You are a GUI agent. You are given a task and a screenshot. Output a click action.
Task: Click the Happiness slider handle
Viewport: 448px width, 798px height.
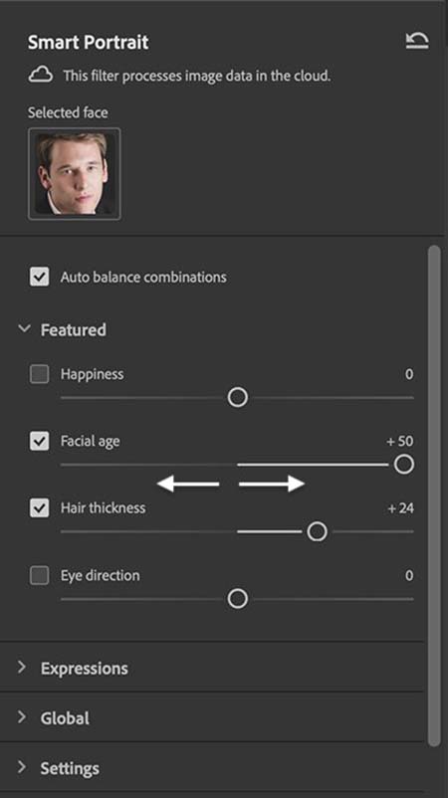pyautogui.click(x=238, y=397)
